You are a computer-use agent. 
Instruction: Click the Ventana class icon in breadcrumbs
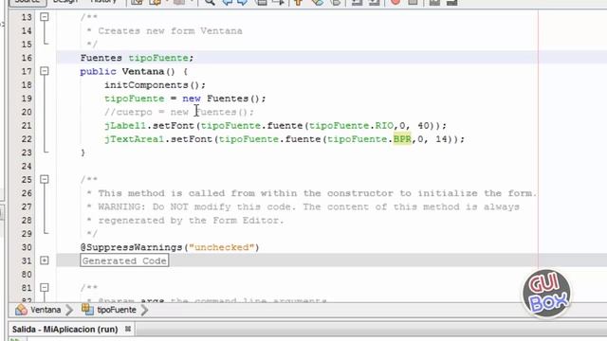point(21,310)
